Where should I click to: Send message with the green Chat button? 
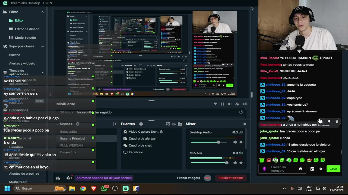pos(333,169)
